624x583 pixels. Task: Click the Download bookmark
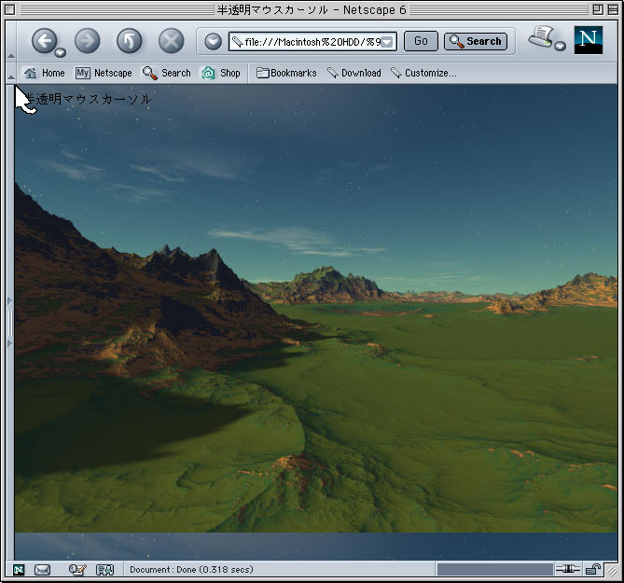(354, 73)
